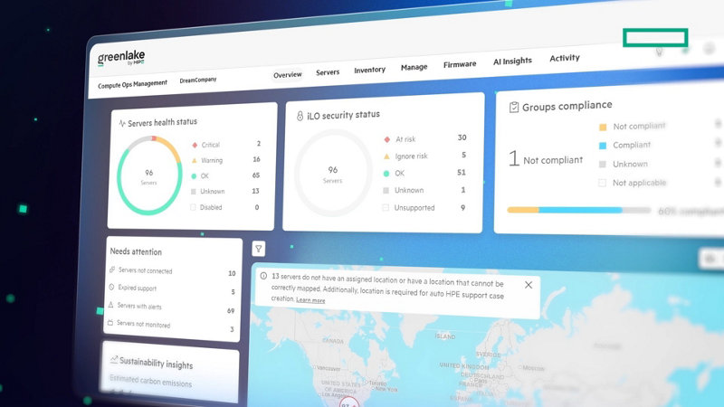
Task: Click the Groups compliance clipboard icon
Action: (513, 108)
